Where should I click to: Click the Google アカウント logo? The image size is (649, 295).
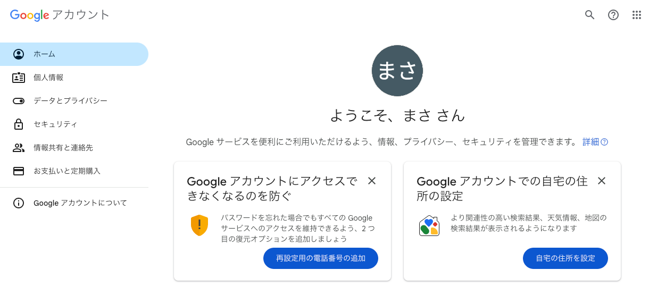(60, 15)
